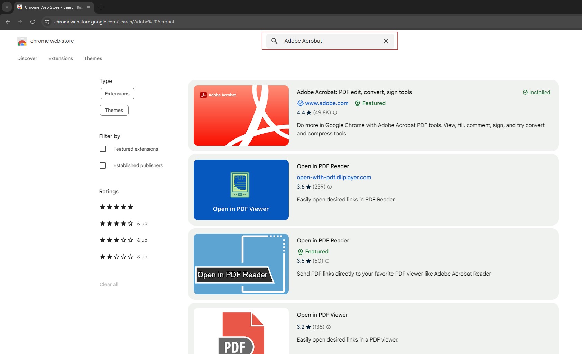Filter by five-star rating

tap(117, 207)
